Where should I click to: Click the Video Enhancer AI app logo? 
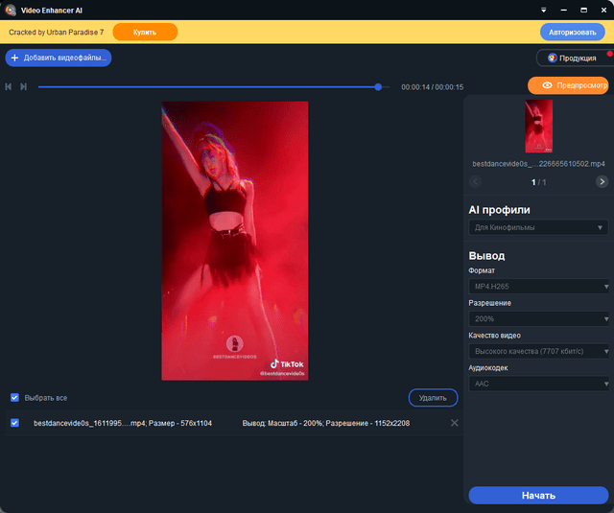tap(10, 10)
